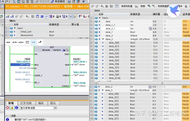The width and height of the screenshot is (190, 121).
Task: Open data type picker for lower data_2 row
Action: tap(150, 87)
